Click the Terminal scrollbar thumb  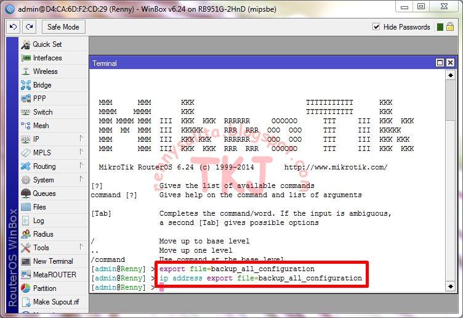(450, 100)
